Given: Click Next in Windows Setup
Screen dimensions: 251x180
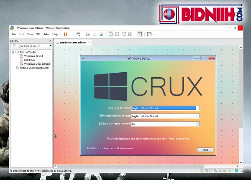Looking at the screenshot, I should (x=205, y=150).
